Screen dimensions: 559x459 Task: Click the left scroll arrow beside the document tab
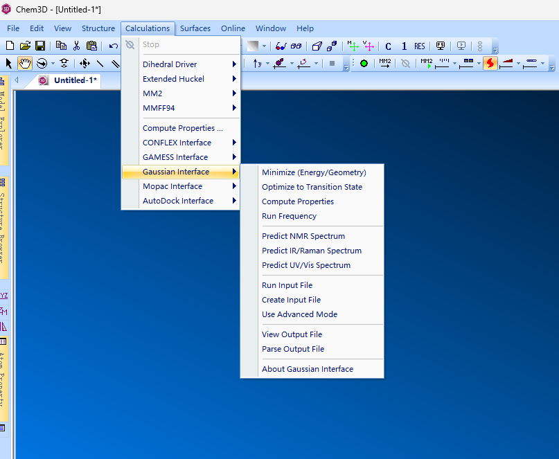coord(17,80)
